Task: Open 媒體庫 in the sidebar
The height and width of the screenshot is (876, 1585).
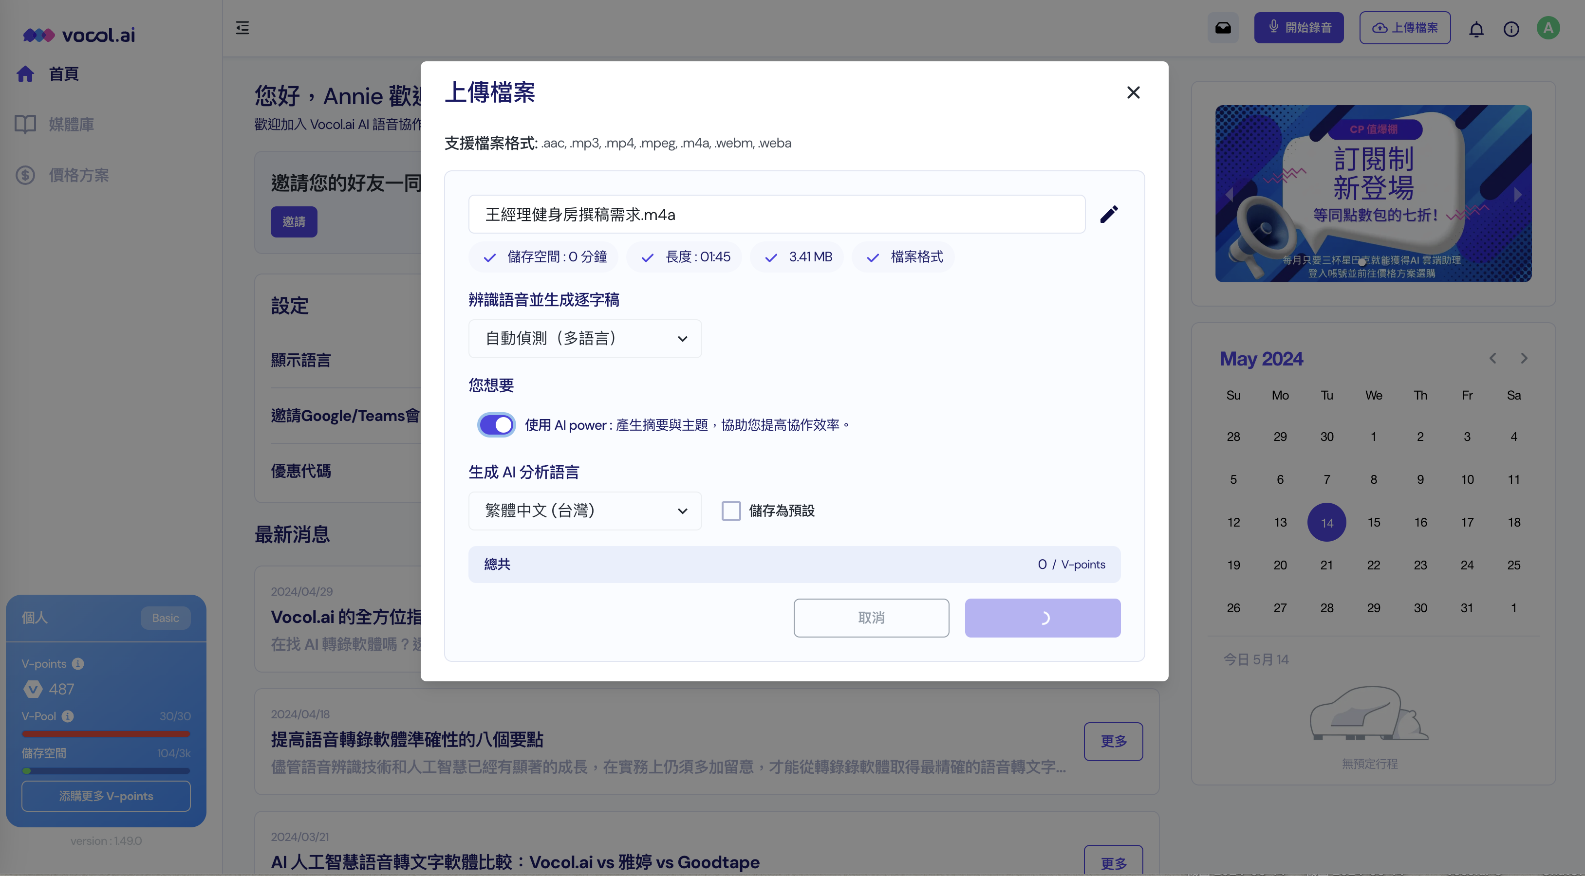Action: 71,124
